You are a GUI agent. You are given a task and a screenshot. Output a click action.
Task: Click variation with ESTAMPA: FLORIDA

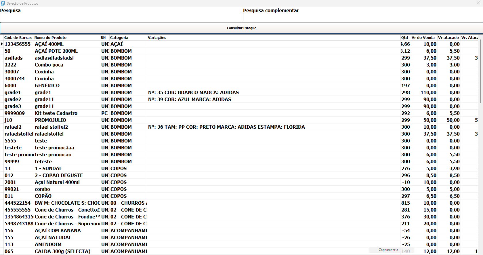click(x=226, y=127)
